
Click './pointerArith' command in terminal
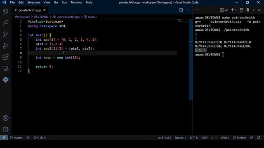click(236, 30)
